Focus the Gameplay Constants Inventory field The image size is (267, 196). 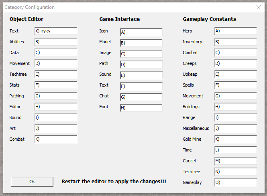[x=236, y=42]
